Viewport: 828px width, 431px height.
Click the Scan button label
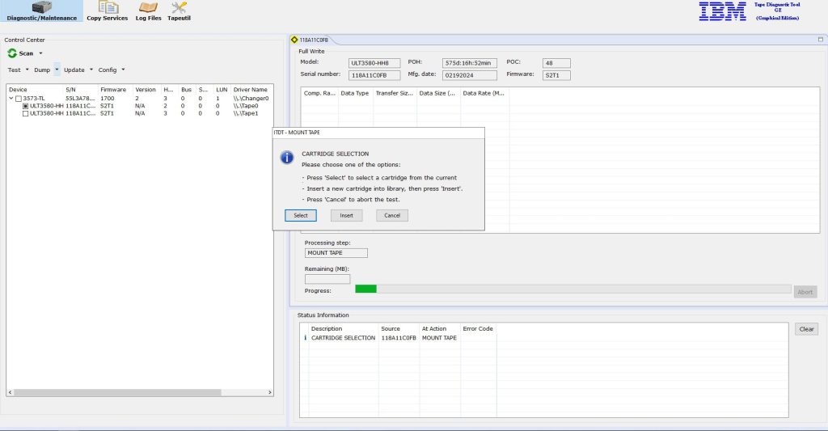[26, 53]
